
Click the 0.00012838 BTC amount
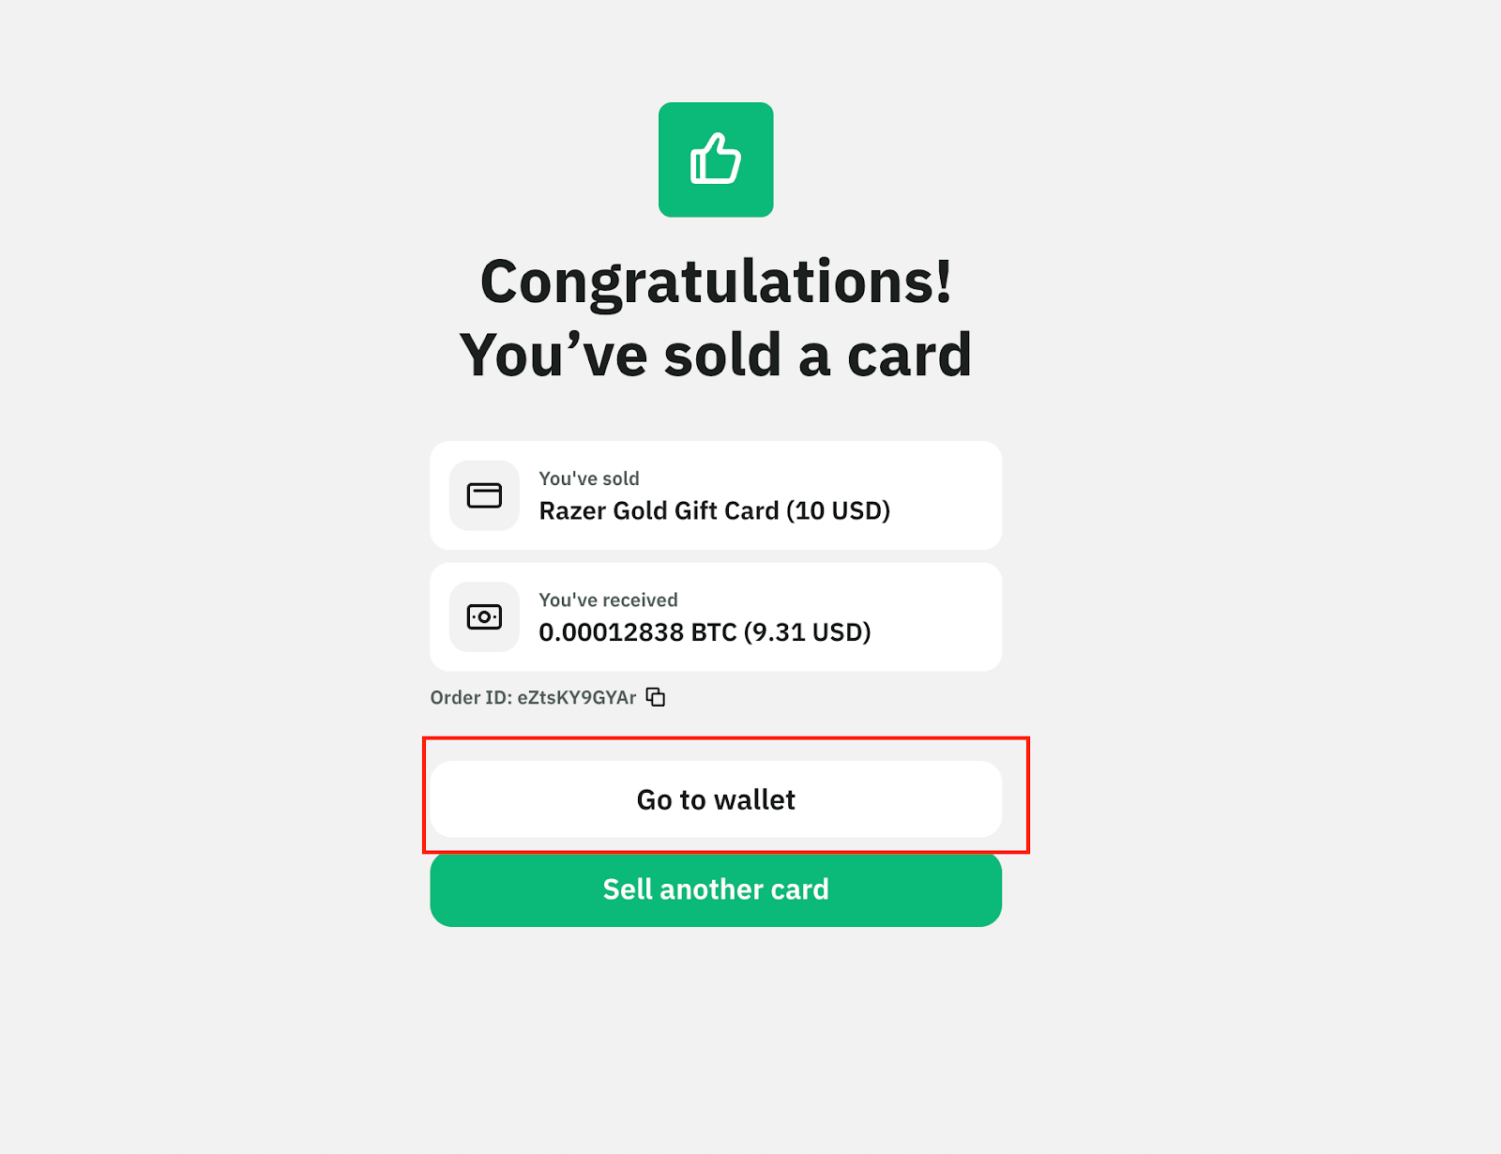611,632
